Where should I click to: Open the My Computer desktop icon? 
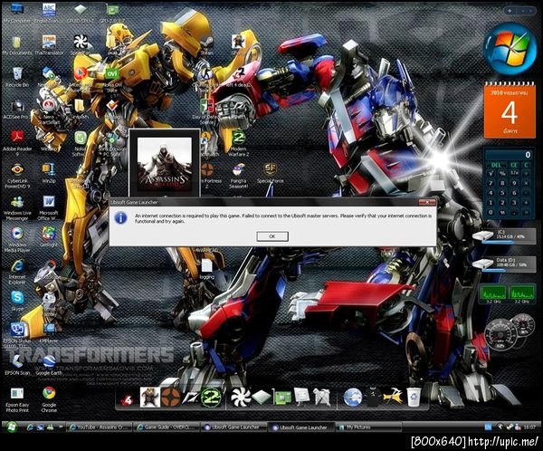(16, 13)
